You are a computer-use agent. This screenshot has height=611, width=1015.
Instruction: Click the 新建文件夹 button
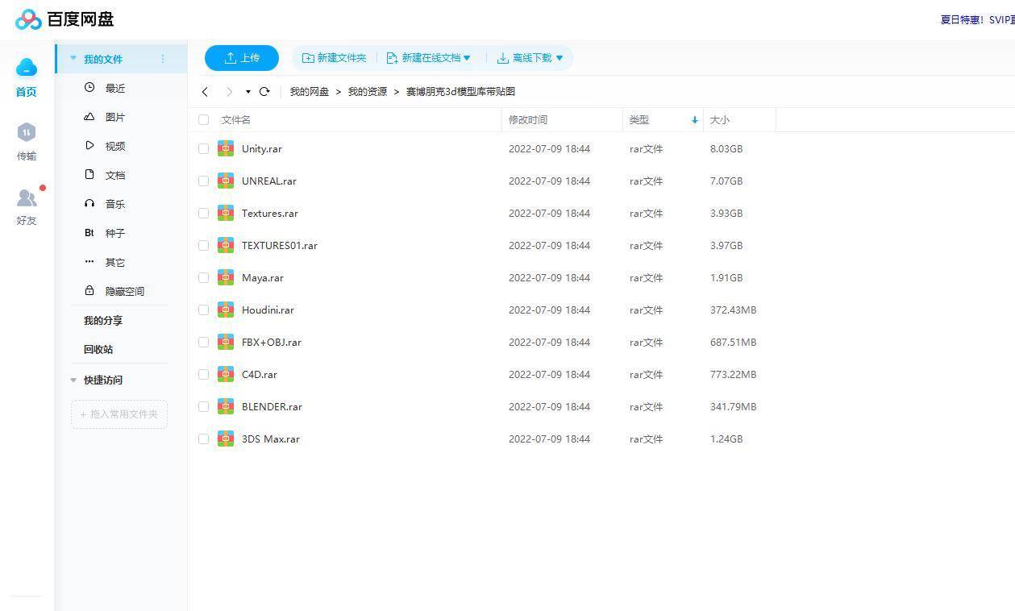(334, 58)
